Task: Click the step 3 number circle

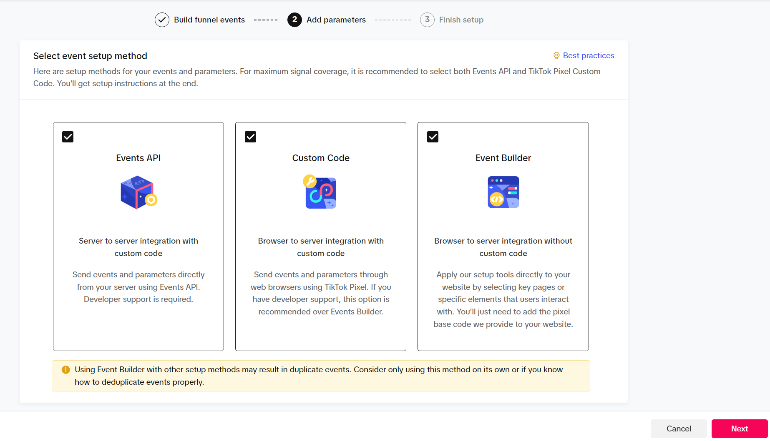Action: click(427, 20)
